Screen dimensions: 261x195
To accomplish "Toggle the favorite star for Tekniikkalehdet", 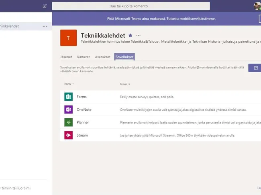I will (130, 36).
